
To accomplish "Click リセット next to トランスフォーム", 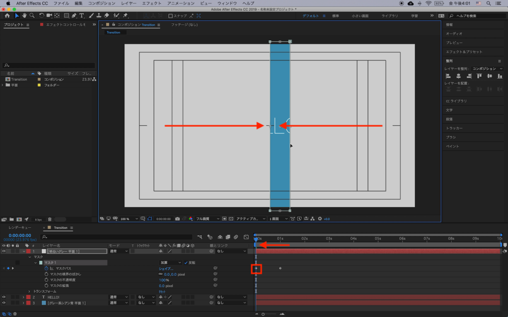I will (x=162, y=291).
